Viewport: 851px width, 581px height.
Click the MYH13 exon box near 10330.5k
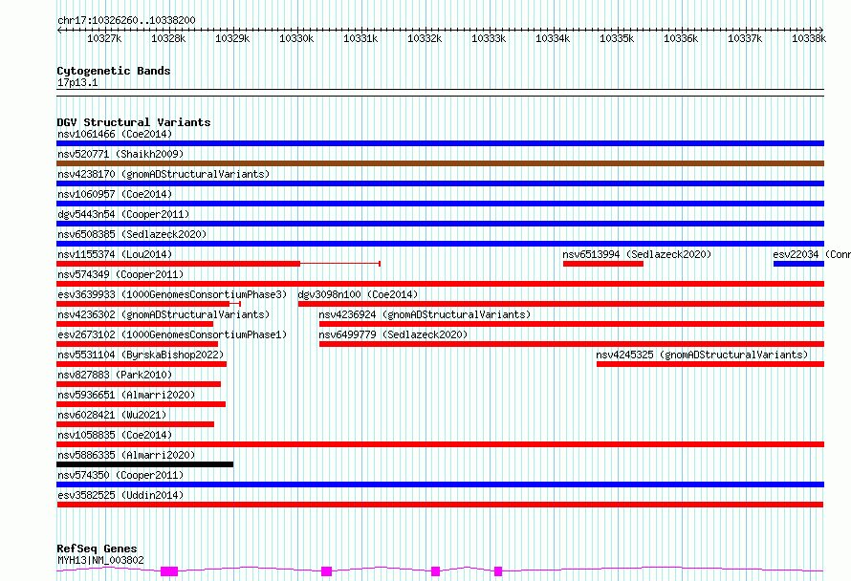[326, 571]
